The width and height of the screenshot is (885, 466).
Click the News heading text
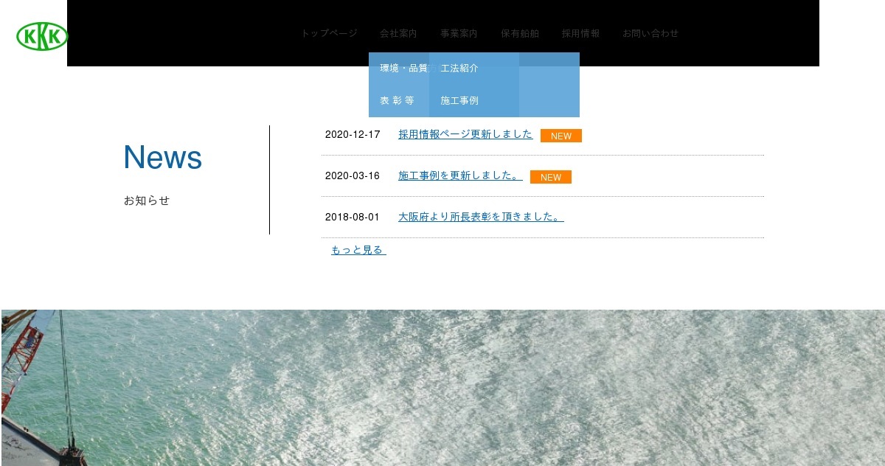point(162,157)
